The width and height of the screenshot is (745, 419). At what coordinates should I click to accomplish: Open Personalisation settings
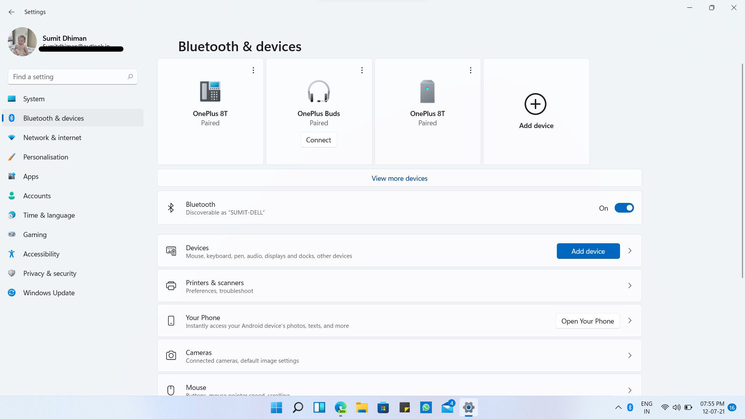click(x=45, y=157)
